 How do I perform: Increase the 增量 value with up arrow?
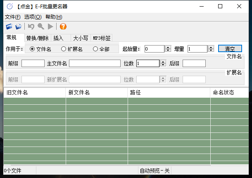[x=211, y=47]
